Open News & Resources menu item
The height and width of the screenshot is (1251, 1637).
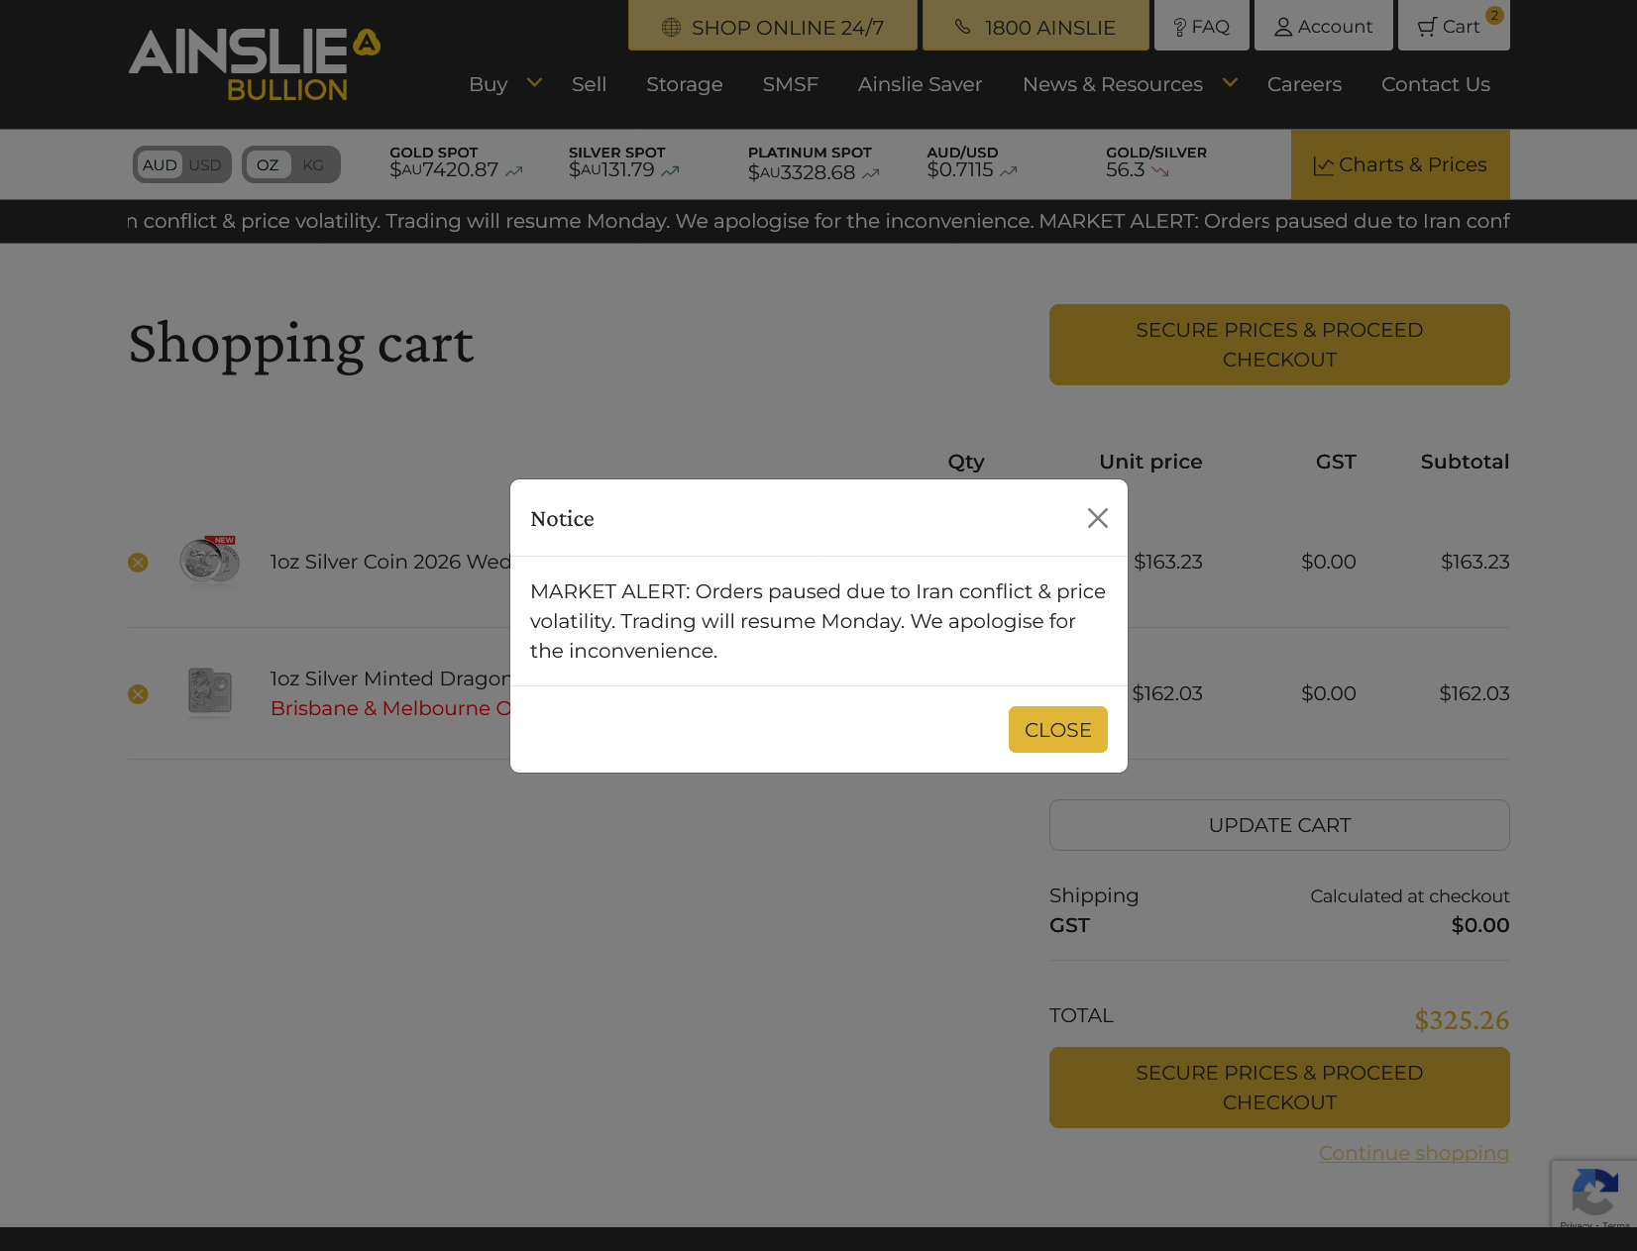click(x=1113, y=84)
